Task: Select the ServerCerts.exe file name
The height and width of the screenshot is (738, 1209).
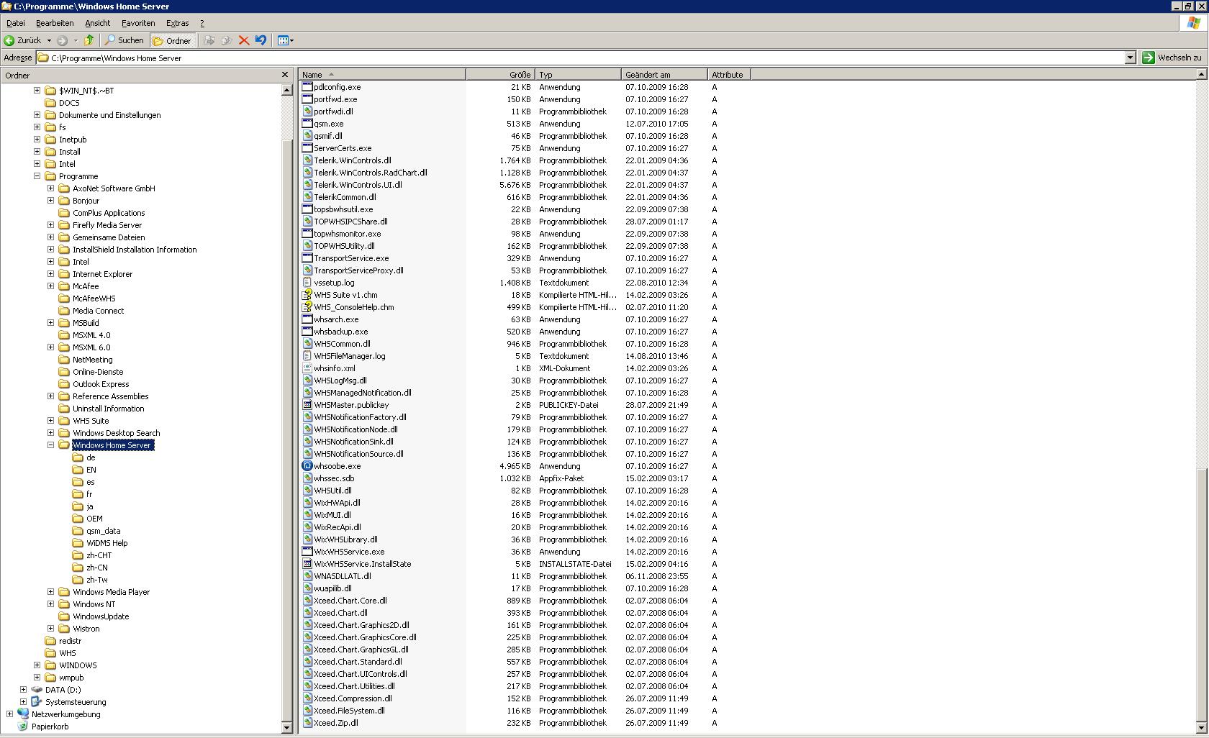Action: (x=343, y=148)
